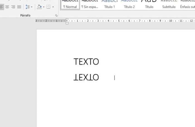Click the Párrafo group label

(x=25, y=15)
